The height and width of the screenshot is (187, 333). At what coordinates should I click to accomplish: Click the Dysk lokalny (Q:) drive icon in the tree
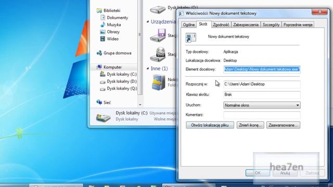[x=103, y=89]
